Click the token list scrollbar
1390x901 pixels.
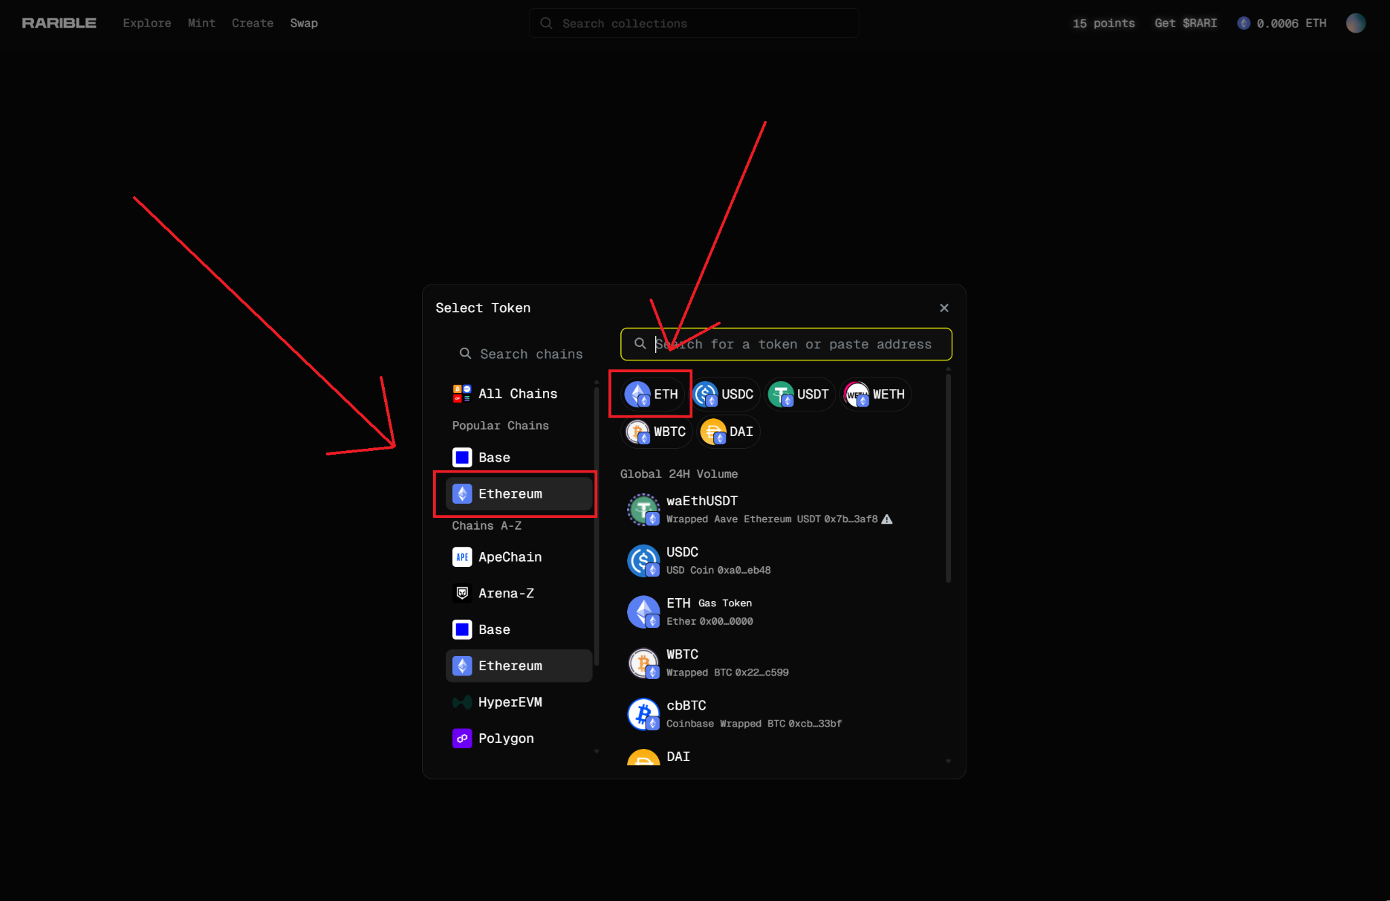click(x=948, y=479)
